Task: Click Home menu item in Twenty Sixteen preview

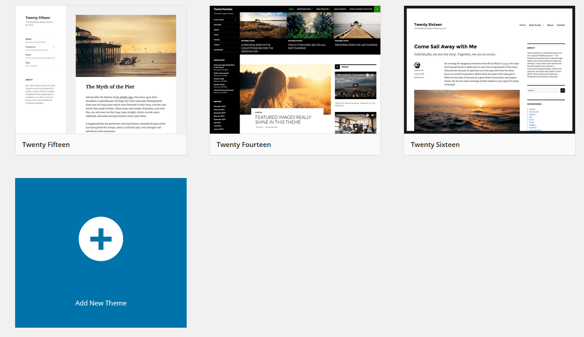Action: pyautogui.click(x=522, y=25)
